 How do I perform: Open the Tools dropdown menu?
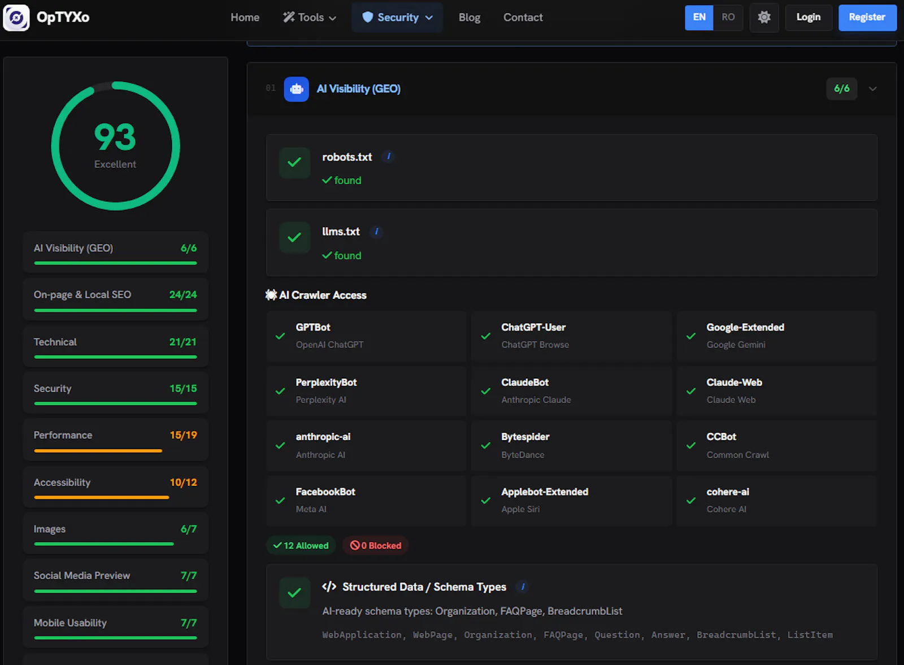[310, 18]
